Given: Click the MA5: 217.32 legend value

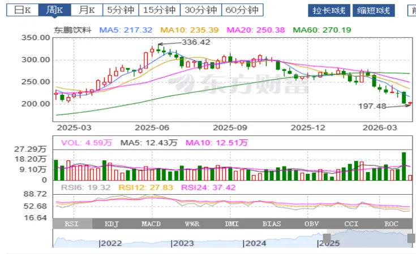Looking at the screenshot, I should tap(126, 30).
